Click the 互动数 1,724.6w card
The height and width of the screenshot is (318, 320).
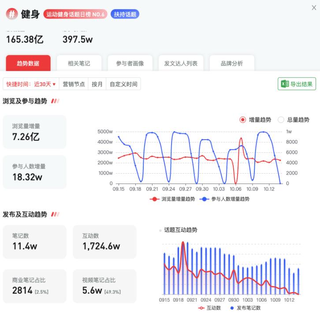coord(104,242)
